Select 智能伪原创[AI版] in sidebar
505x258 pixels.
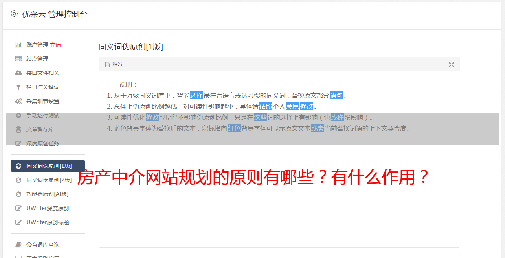click(x=48, y=194)
